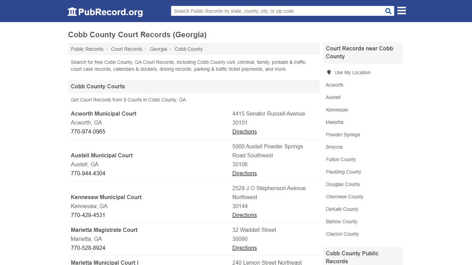Open Fulton County court records
The image size is (472, 265).
341,159
